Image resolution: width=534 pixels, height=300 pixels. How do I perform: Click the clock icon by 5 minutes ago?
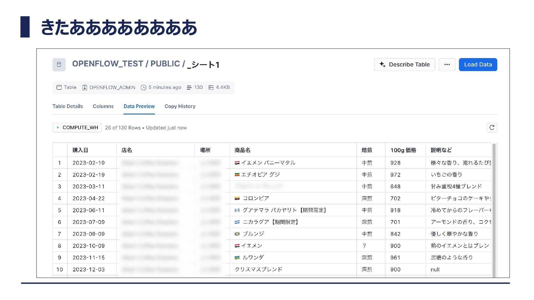coord(144,87)
